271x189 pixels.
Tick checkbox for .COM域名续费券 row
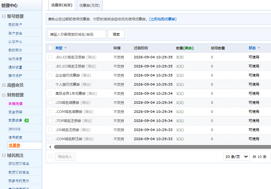(50, 111)
